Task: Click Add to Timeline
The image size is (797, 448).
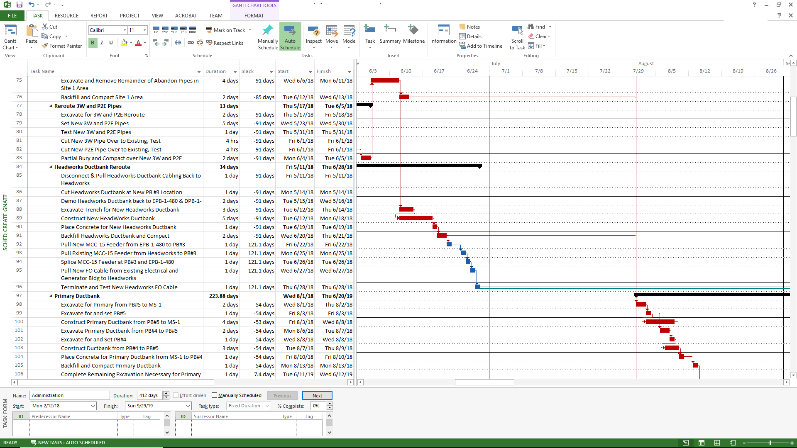Action: click(481, 46)
